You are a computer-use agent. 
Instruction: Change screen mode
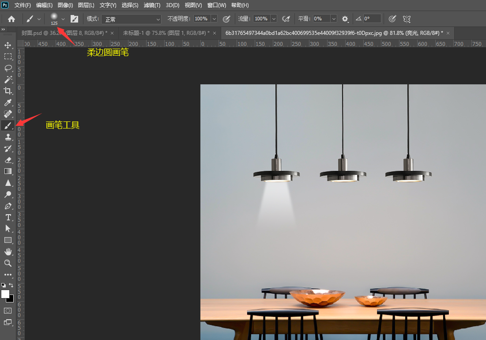[x=8, y=322]
